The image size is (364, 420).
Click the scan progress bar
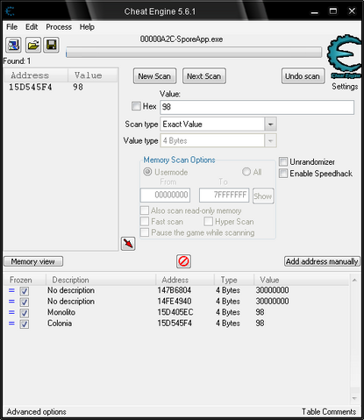point(194,53)
